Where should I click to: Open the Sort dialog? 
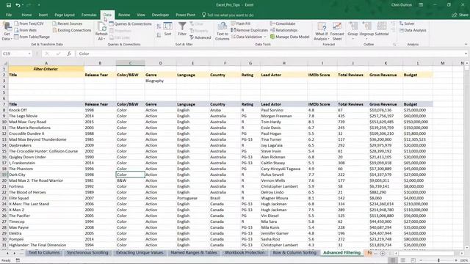(x=167, y=29)
